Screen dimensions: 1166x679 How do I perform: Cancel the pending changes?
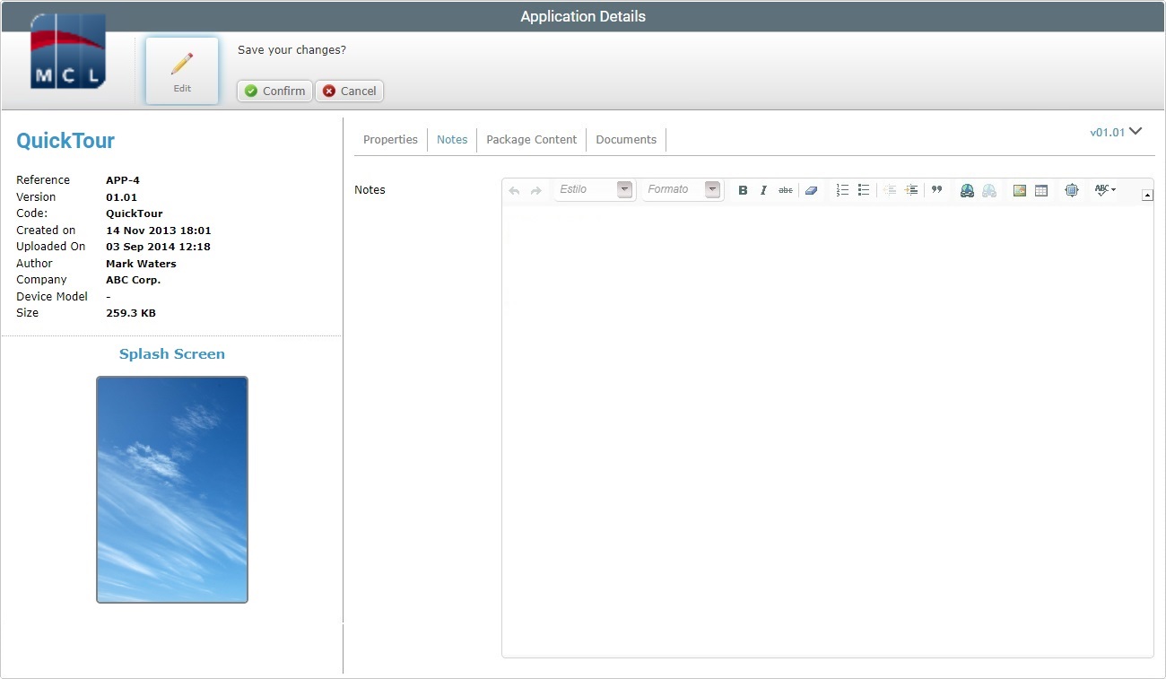[349, 91]
